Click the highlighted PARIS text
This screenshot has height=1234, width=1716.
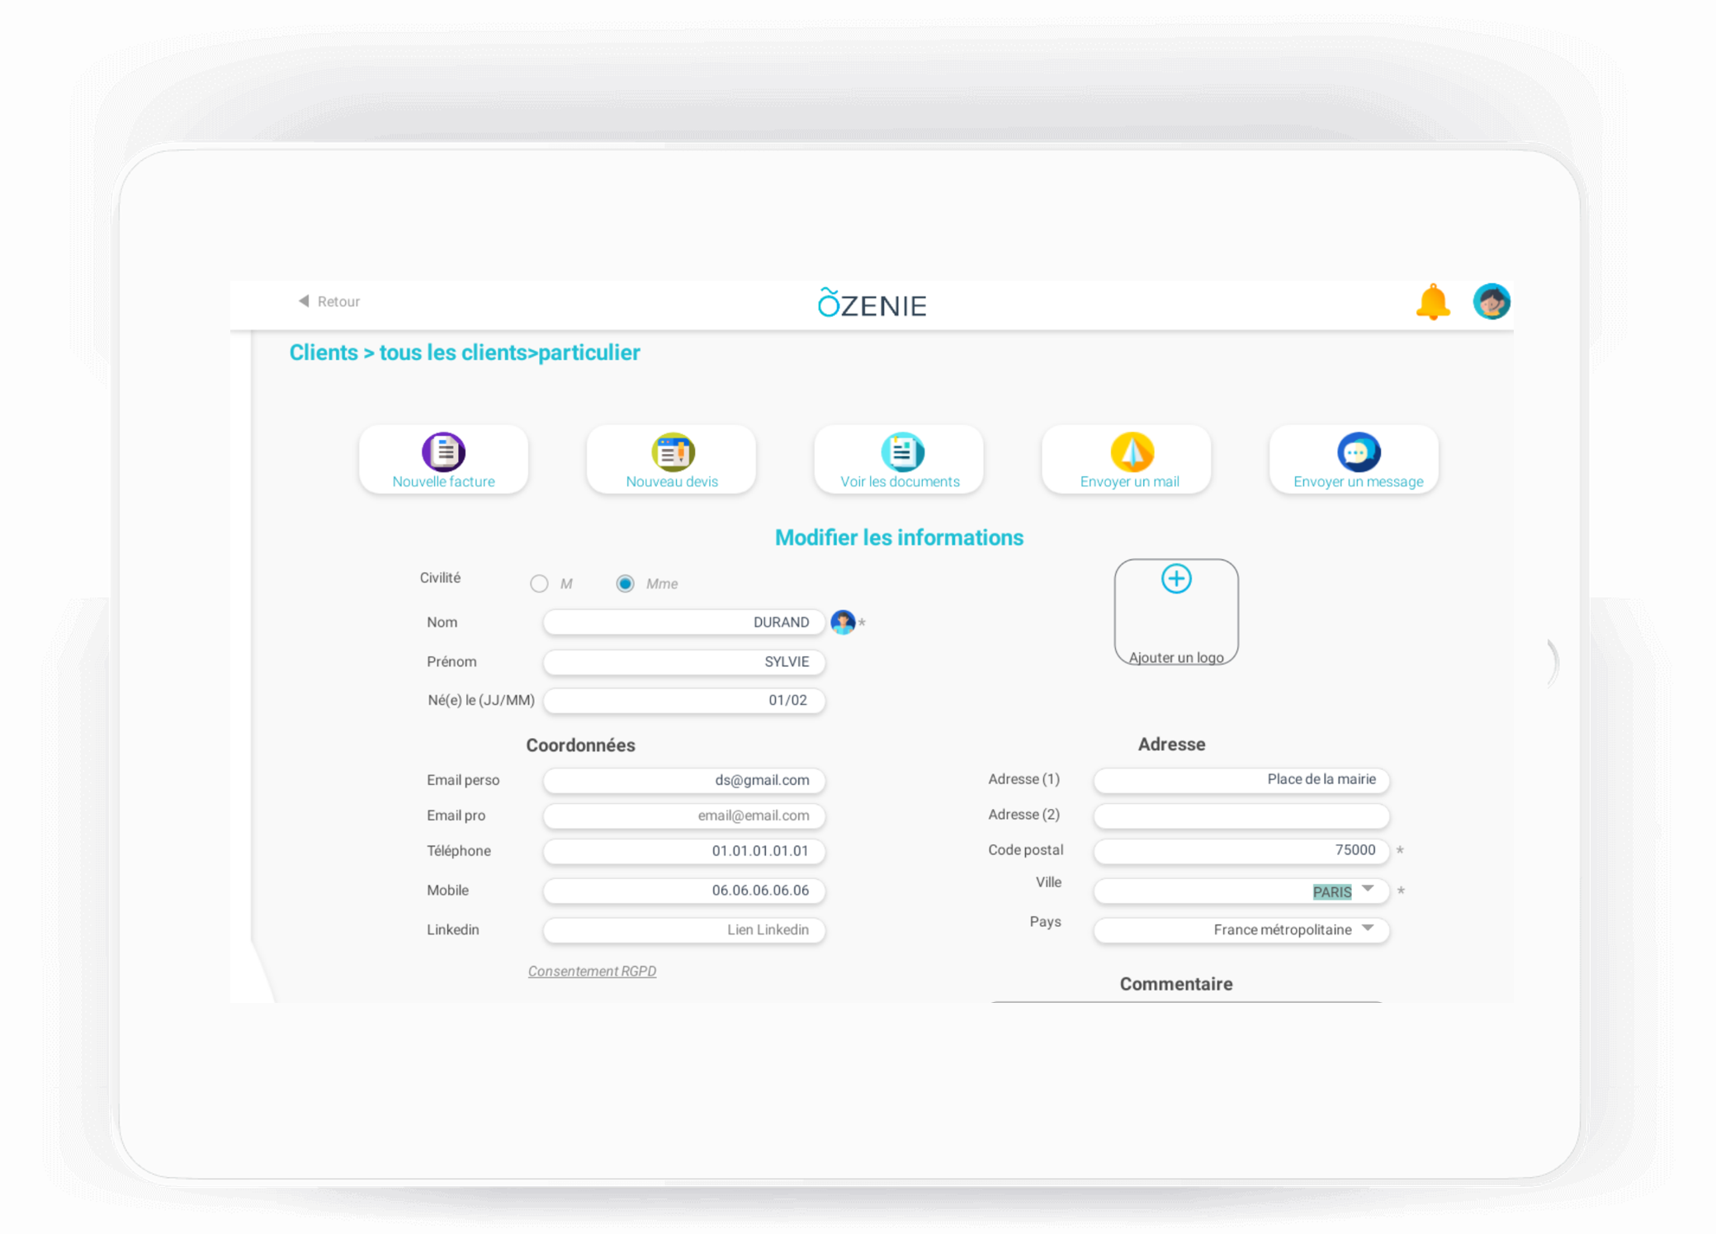(1331, 892)
